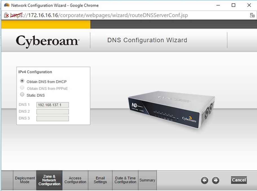
Task: Open the translate icon in address bar
Action: [x=252, y=15]
